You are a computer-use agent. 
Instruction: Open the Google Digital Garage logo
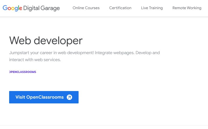[x=31, y=8]
